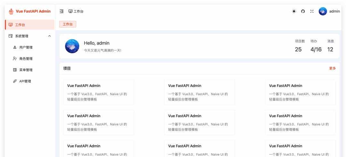Click the 系统管理 sidebar menu

29,36
